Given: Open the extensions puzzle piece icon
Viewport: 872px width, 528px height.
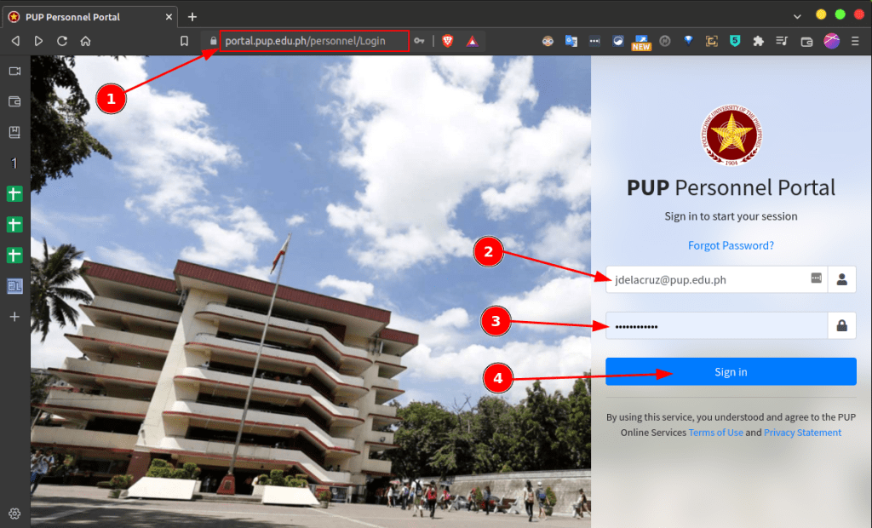Looking at the screenshot, I should 758,41.
